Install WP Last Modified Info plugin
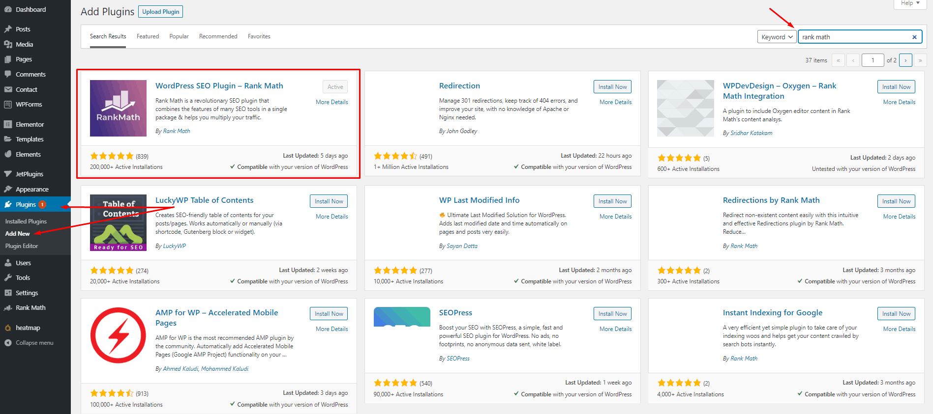The image size is (933, 414). pyautogui.click(x=612, y=201)
